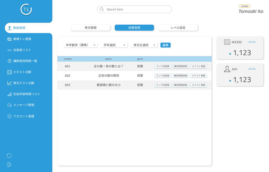Screen dimensions: 269x172
Task: Click the refresh icon at sidebar bottom
Action: tap(9, 156)
